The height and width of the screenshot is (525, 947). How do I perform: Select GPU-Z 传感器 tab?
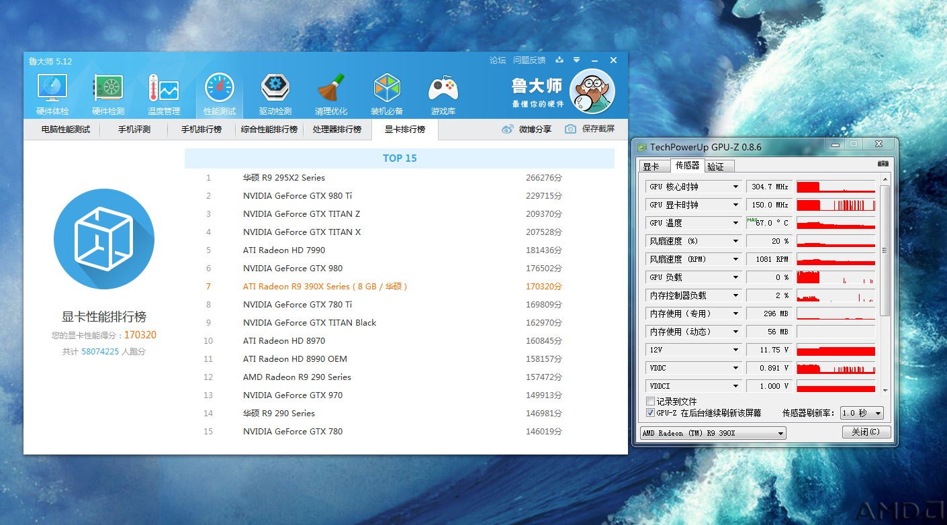[x=687, y=165]
